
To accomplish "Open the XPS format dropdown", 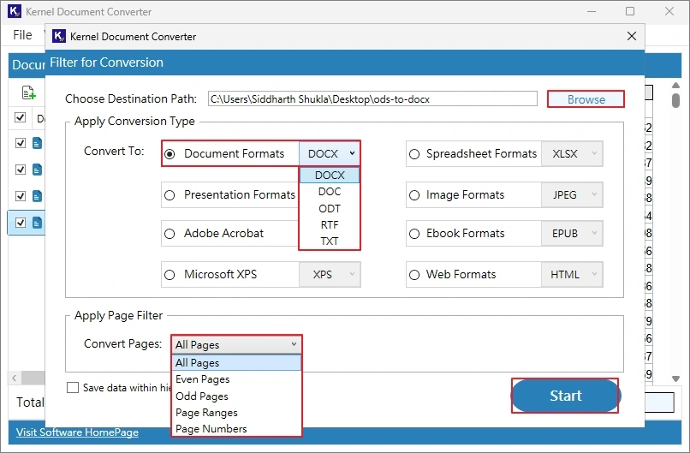I will [x=330, y=275].
